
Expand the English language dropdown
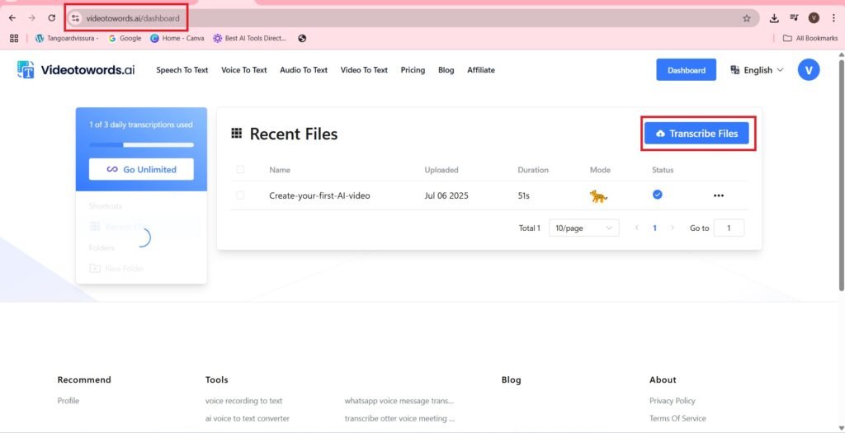coord(757,70)
